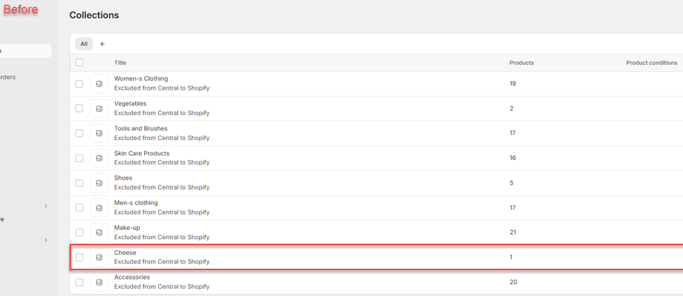Click the Make-up collection image icon
The width and height of the screenshot is (683, 296).
pyautogui.click(x=99, y=233)
